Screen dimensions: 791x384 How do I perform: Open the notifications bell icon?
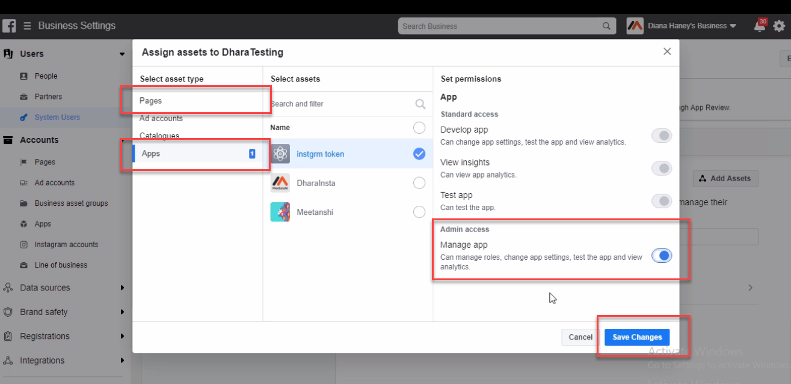click(759, 26)
